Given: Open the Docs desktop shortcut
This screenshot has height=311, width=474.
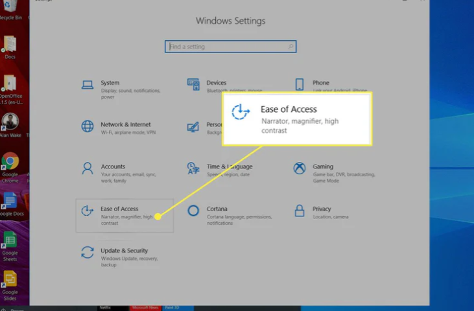Looking at the screenshot, I should point(10,45).
